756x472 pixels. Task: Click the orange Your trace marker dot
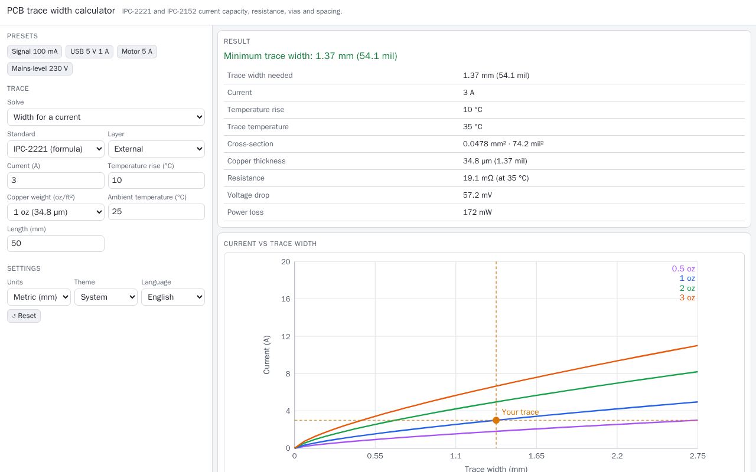496,420
